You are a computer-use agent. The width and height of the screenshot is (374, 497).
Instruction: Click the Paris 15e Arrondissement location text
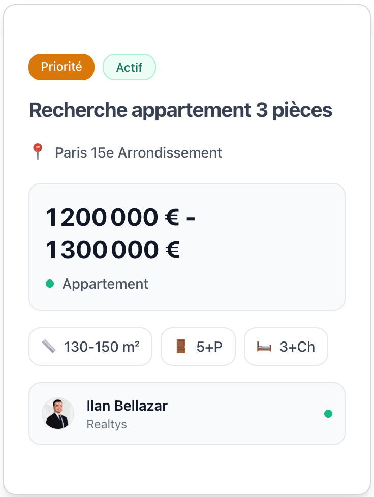(138, 152)
